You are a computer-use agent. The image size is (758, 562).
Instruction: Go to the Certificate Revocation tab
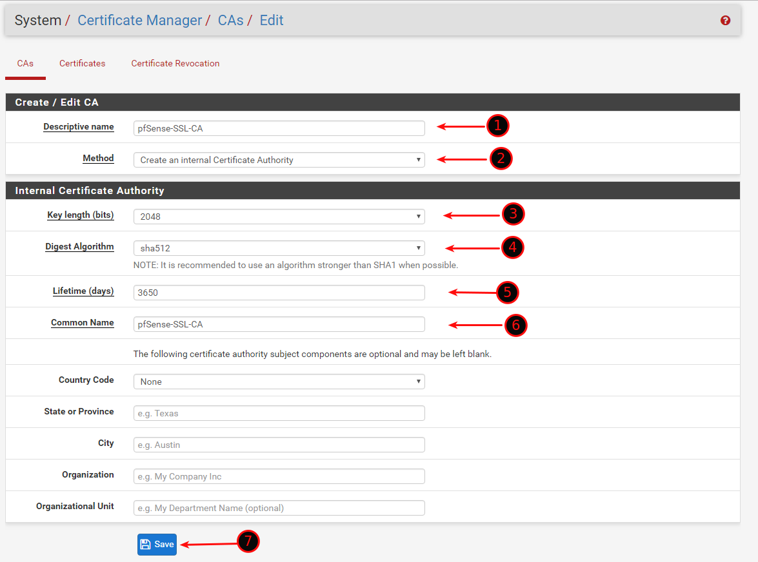click(x=175, y=63)
